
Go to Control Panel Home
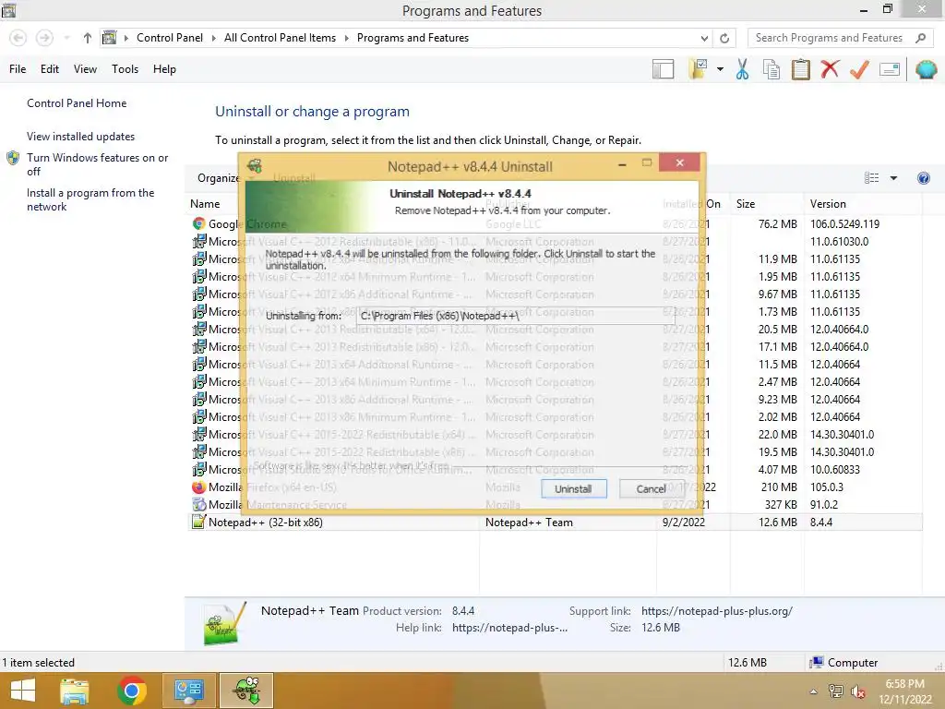tap(77, 103)
